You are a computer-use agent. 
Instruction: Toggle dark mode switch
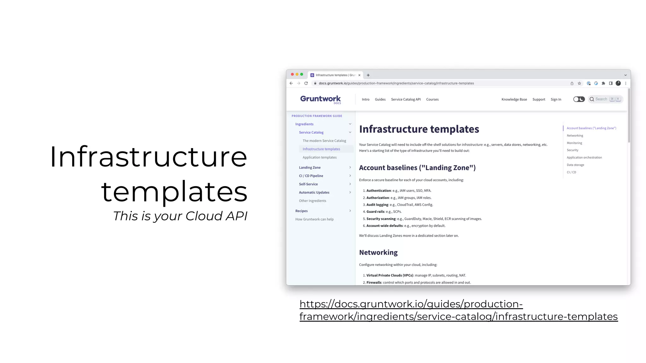click(x=579, y=99)
